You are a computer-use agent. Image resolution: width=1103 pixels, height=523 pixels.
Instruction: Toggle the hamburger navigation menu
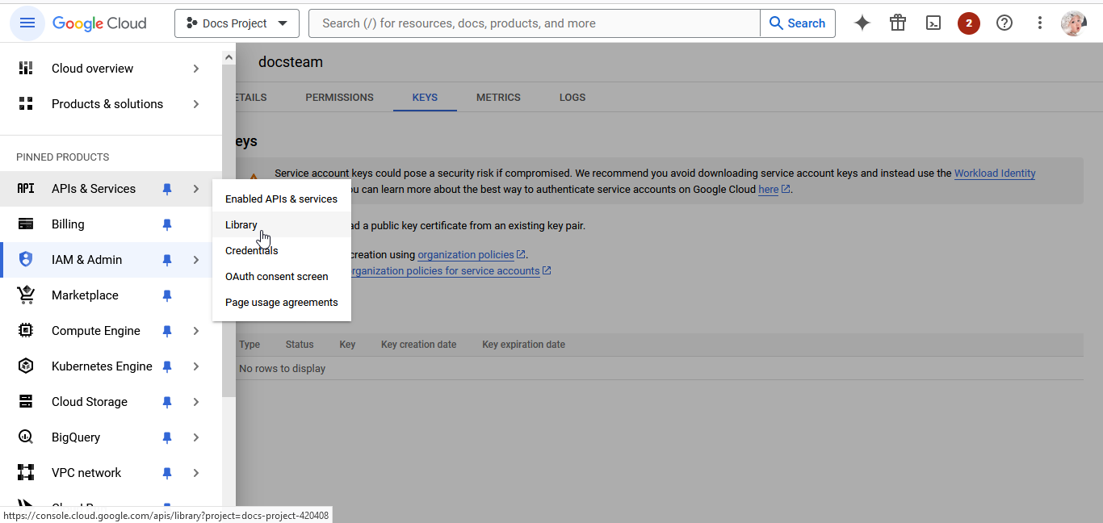(x=27, y=23)
